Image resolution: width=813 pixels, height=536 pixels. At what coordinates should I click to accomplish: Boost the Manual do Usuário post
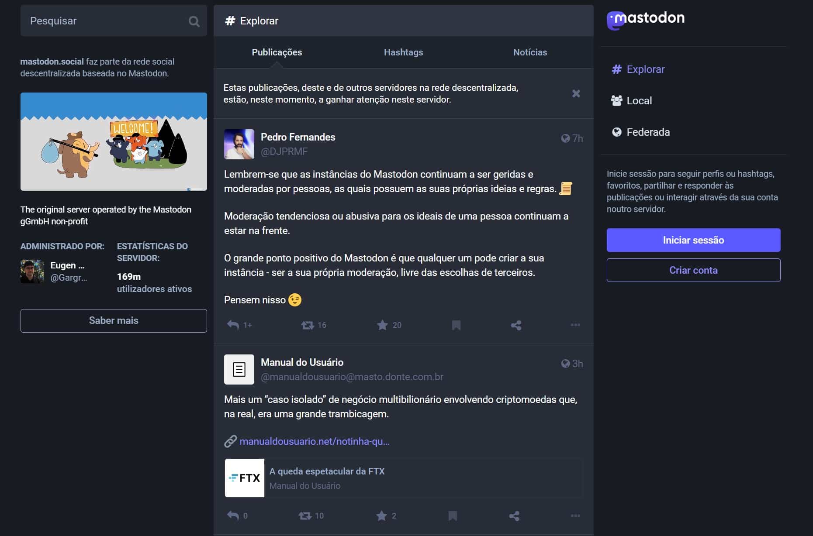coord(305,516)
